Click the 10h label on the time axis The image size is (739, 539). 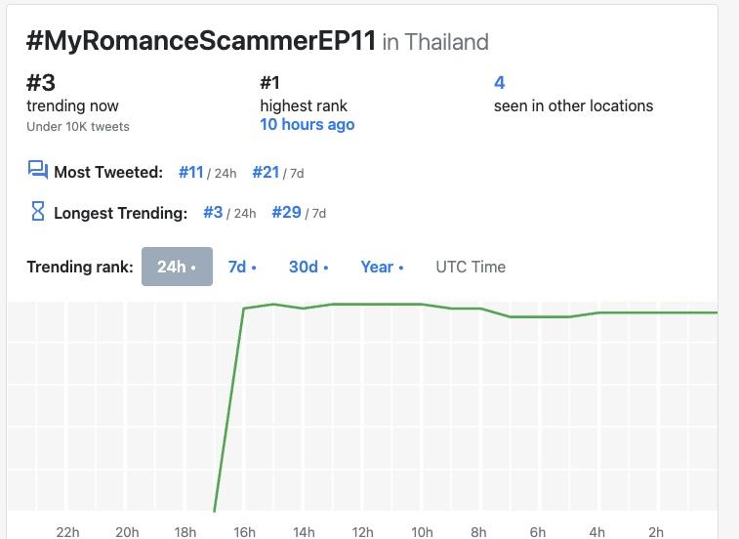422,531
